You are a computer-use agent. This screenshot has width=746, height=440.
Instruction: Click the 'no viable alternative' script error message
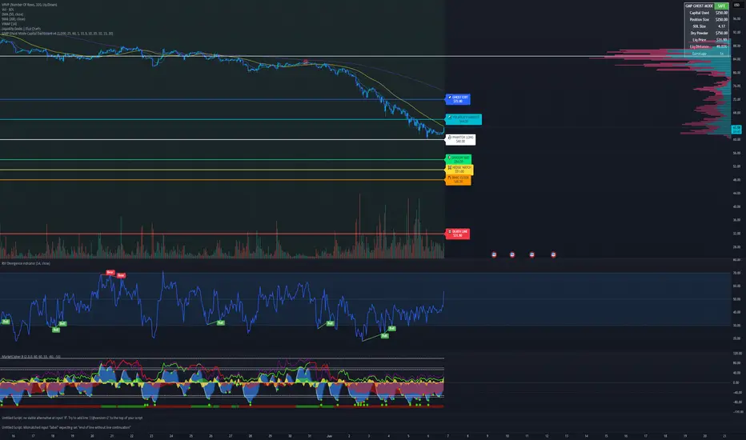click(72, 418)
